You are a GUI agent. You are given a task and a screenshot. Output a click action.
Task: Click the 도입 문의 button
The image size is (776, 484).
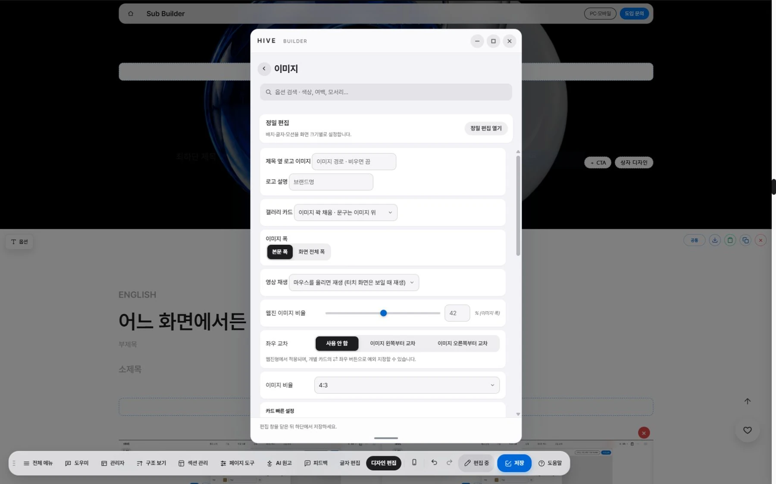[634, 14]
